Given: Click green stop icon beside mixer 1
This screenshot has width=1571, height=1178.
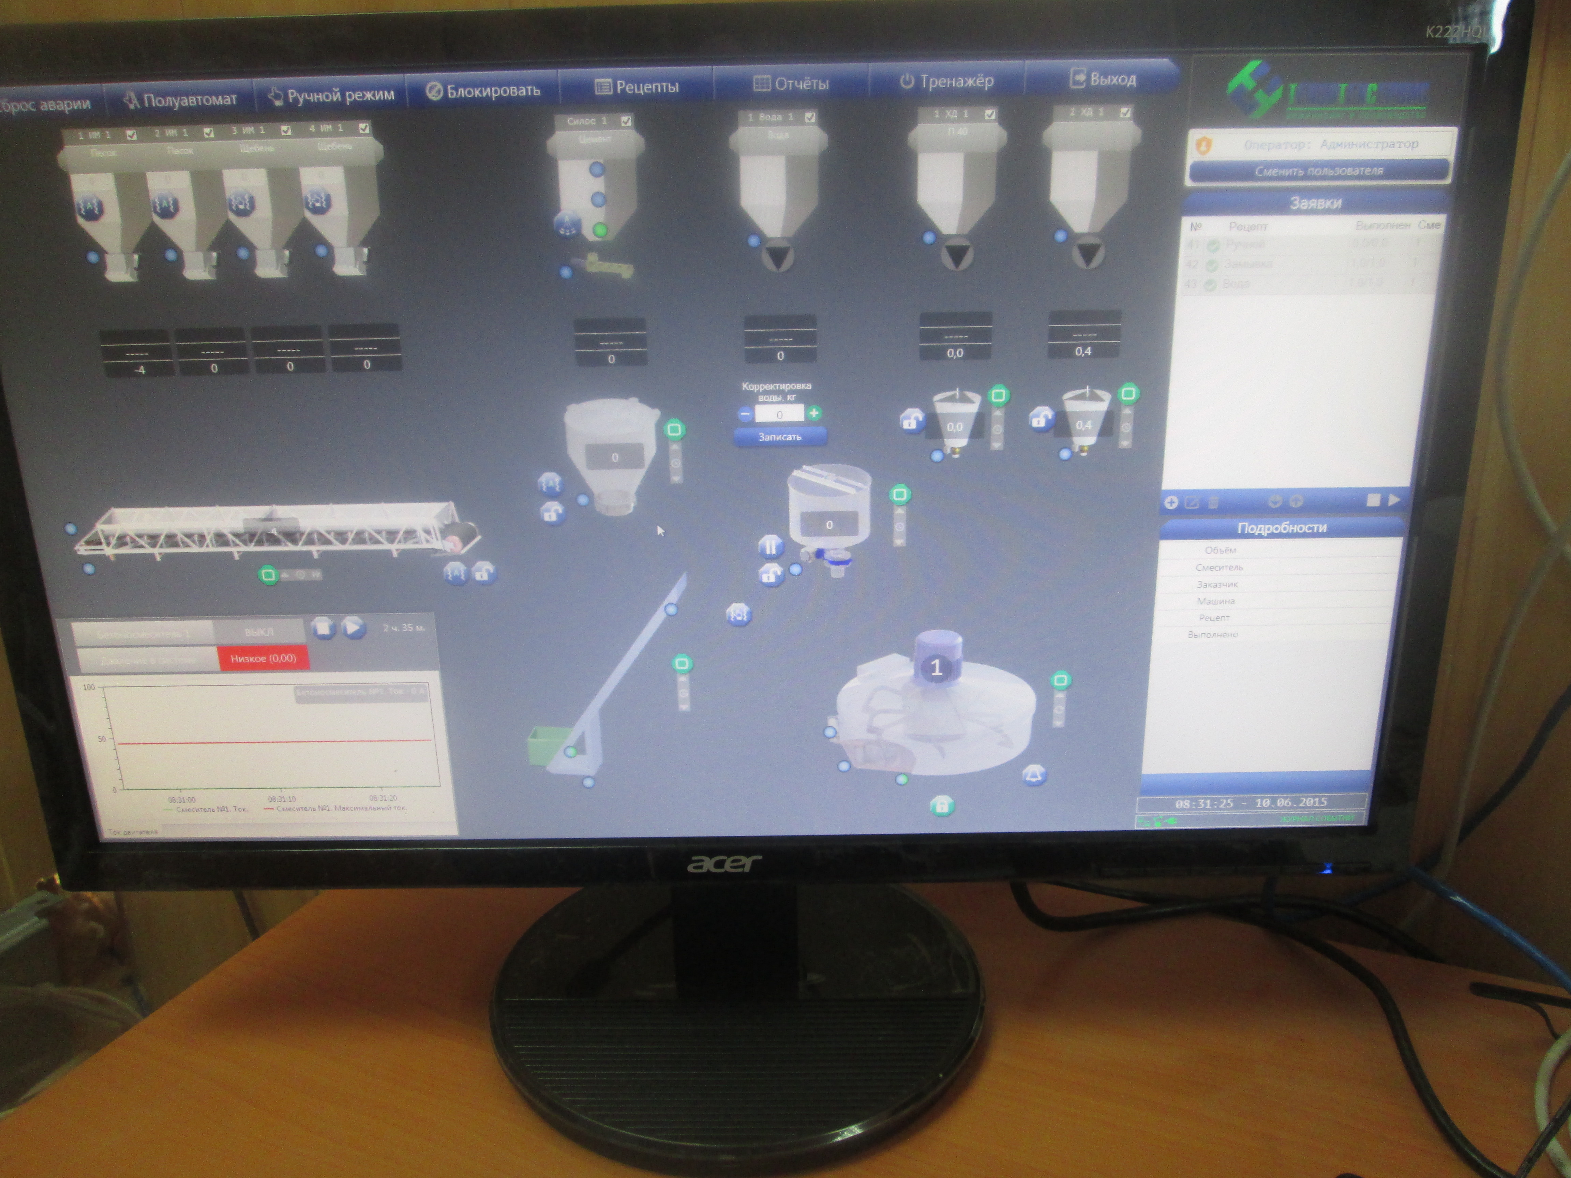Looking at the screenshot, I should 1060,680.
